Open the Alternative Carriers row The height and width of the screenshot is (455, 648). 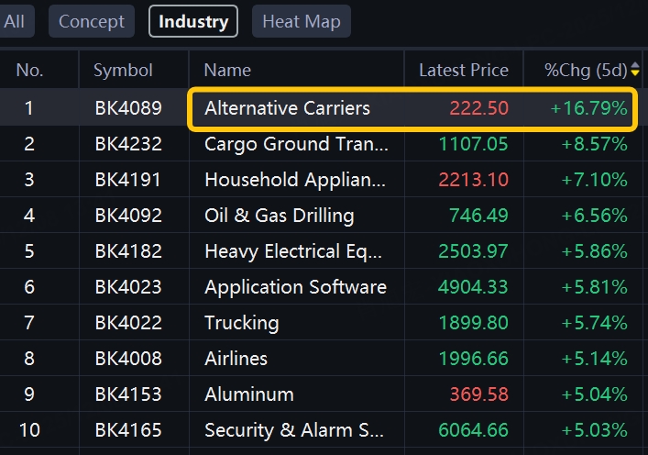coord(287,108)
